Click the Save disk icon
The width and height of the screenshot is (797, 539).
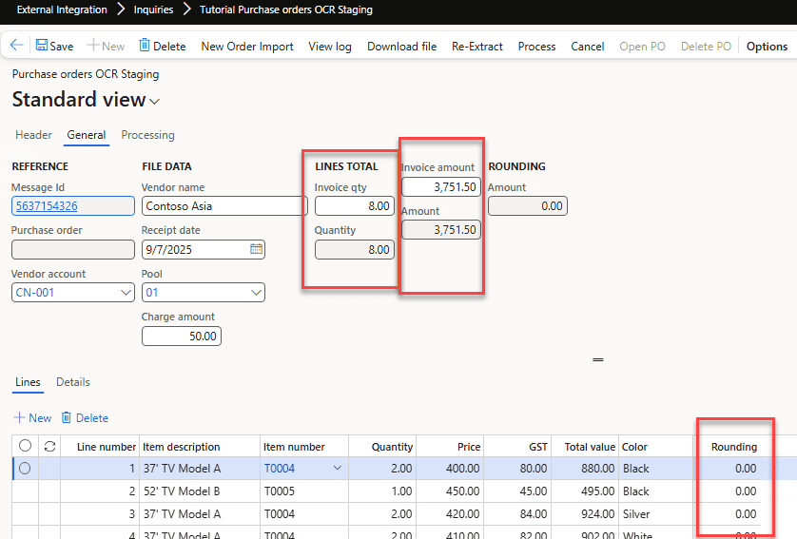[x=43, y=46]
